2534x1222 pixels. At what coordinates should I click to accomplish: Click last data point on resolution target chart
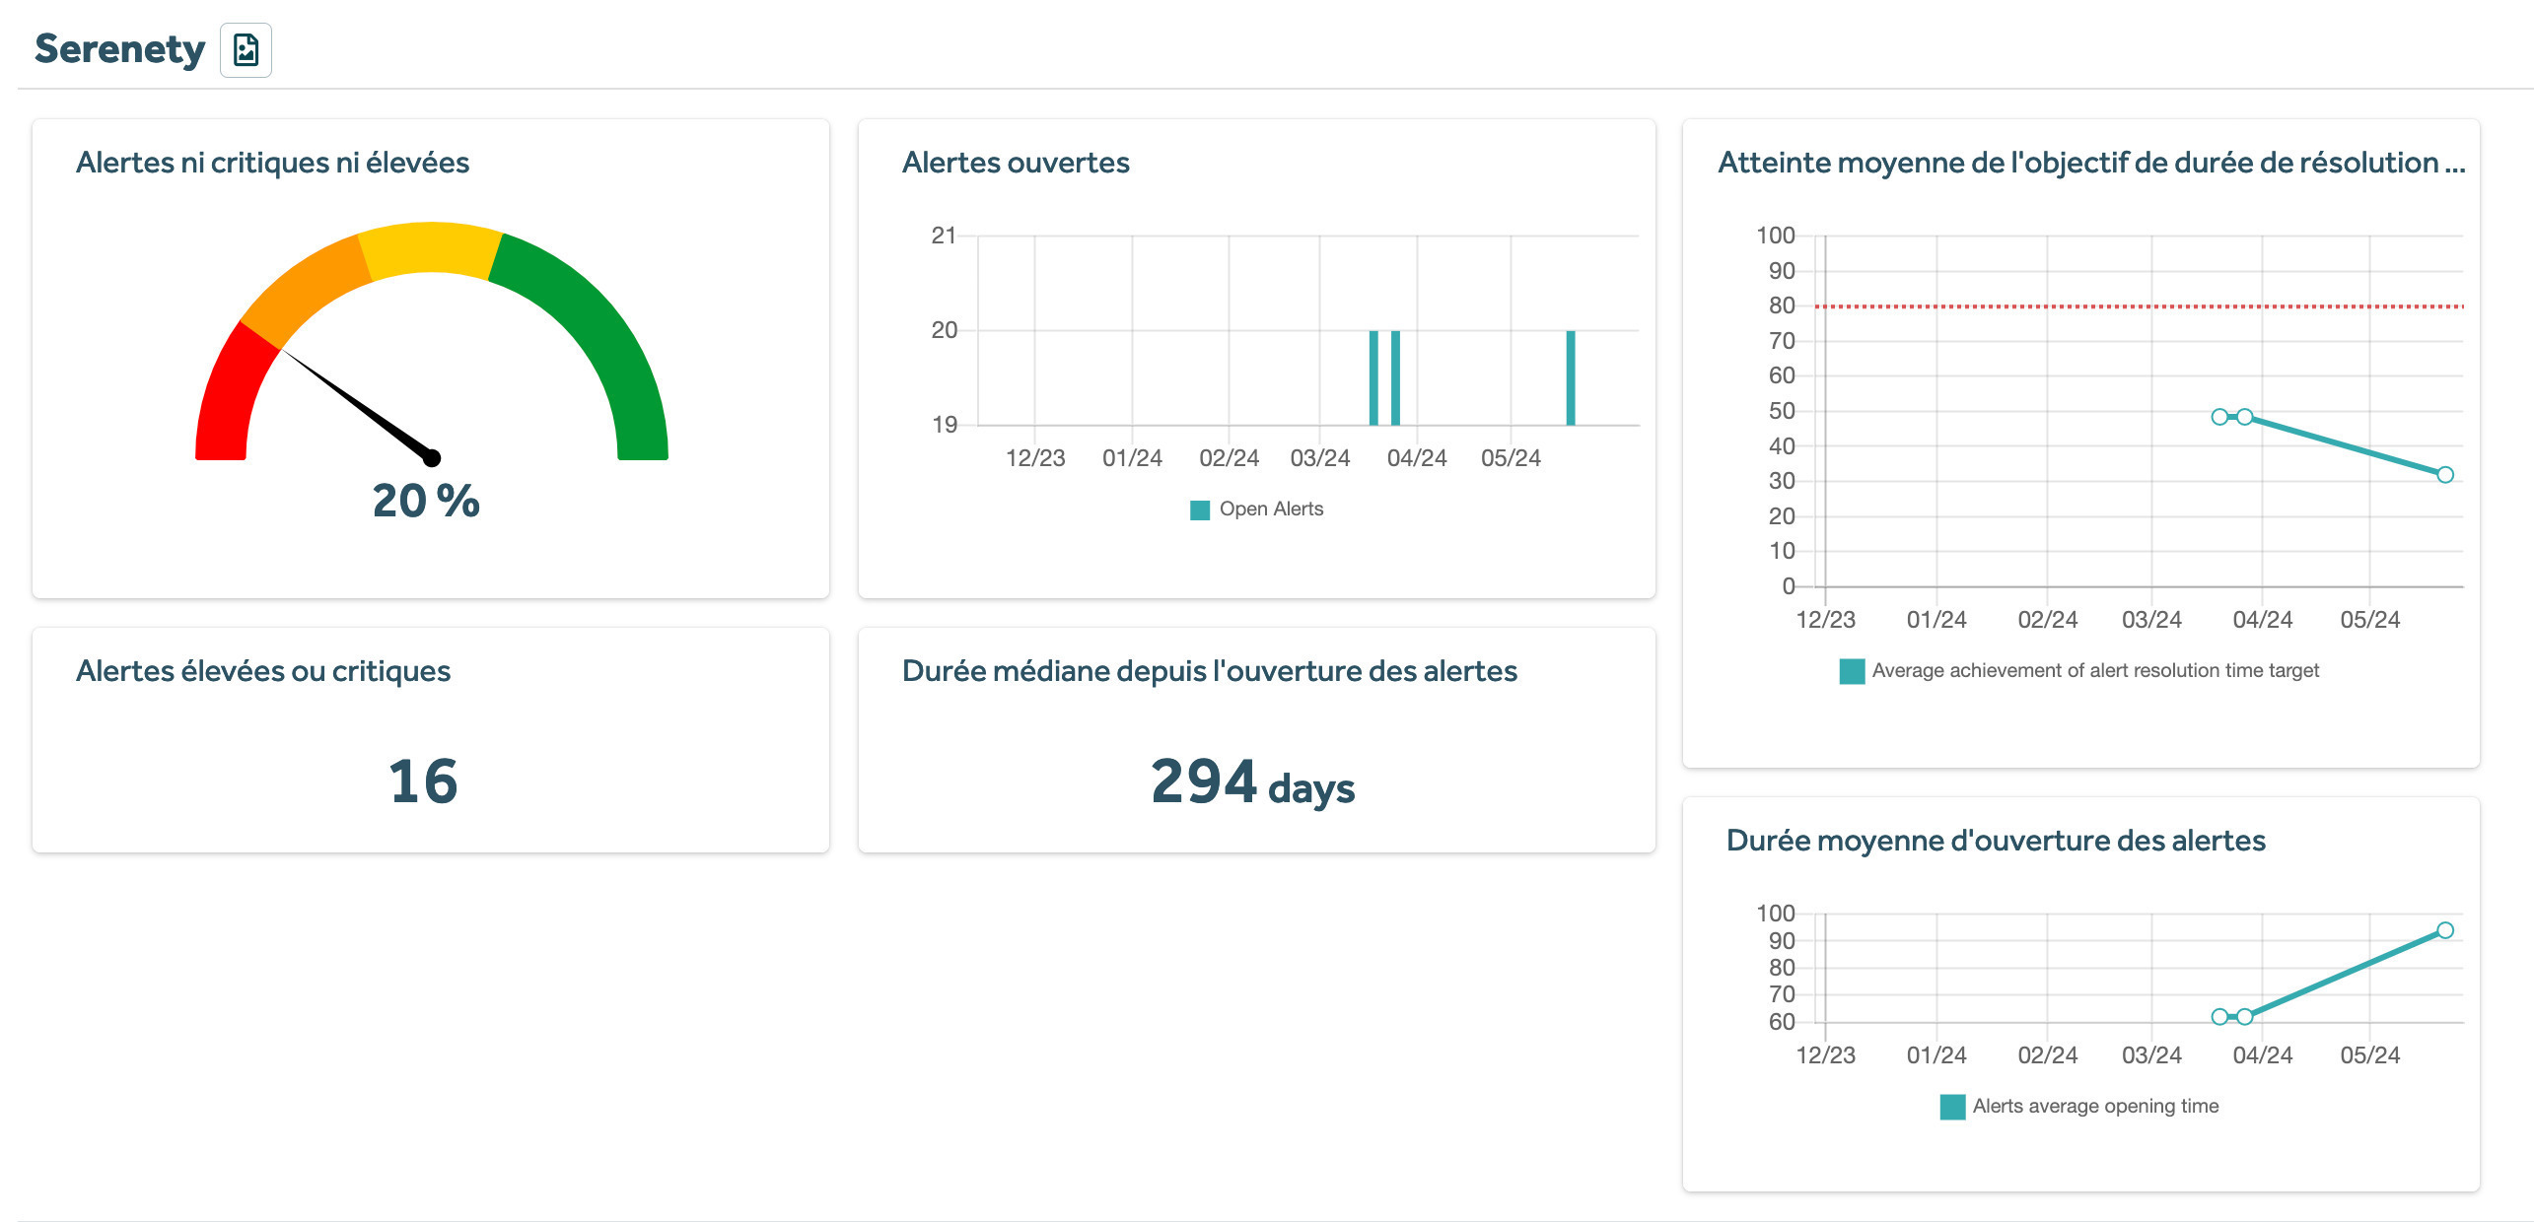2444,475
